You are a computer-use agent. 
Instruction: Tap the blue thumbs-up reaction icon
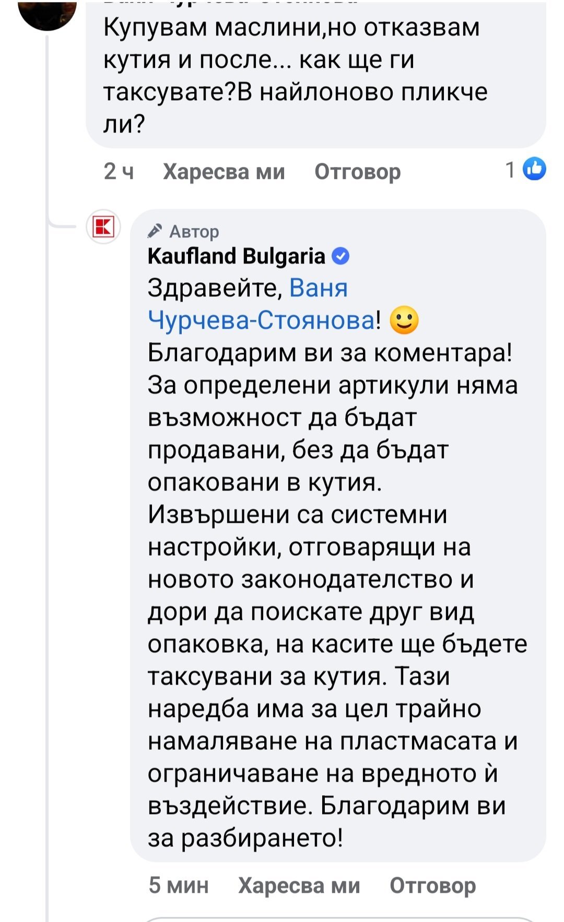(534, 169)
